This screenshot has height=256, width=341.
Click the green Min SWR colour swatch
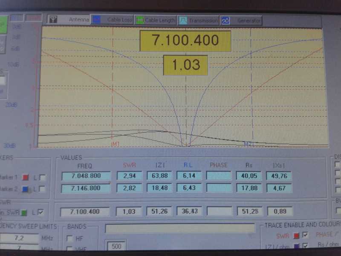click(25, 212)
